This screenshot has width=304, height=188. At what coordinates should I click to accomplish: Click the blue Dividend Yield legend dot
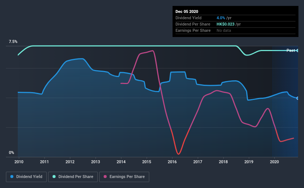tap(12, 177)
